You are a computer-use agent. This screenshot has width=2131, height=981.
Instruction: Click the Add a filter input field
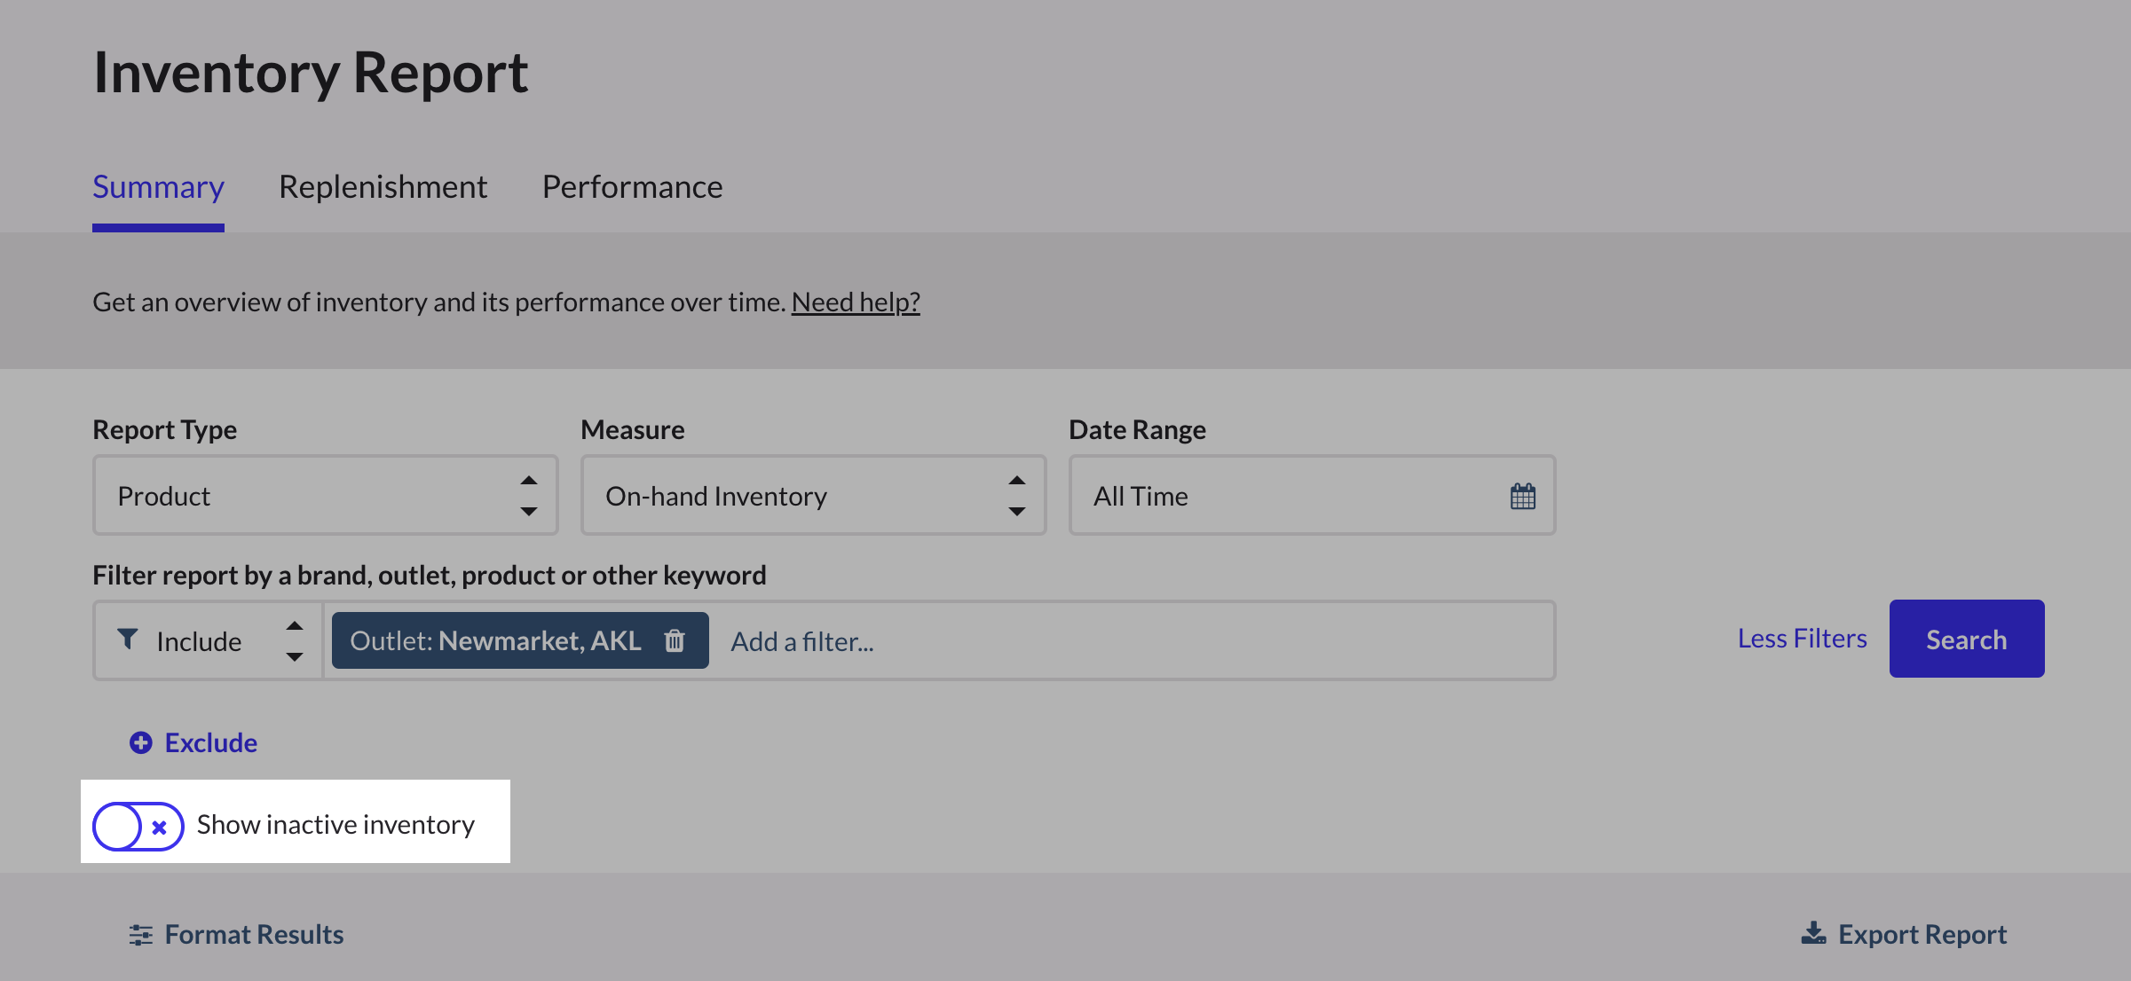(801, 640)
